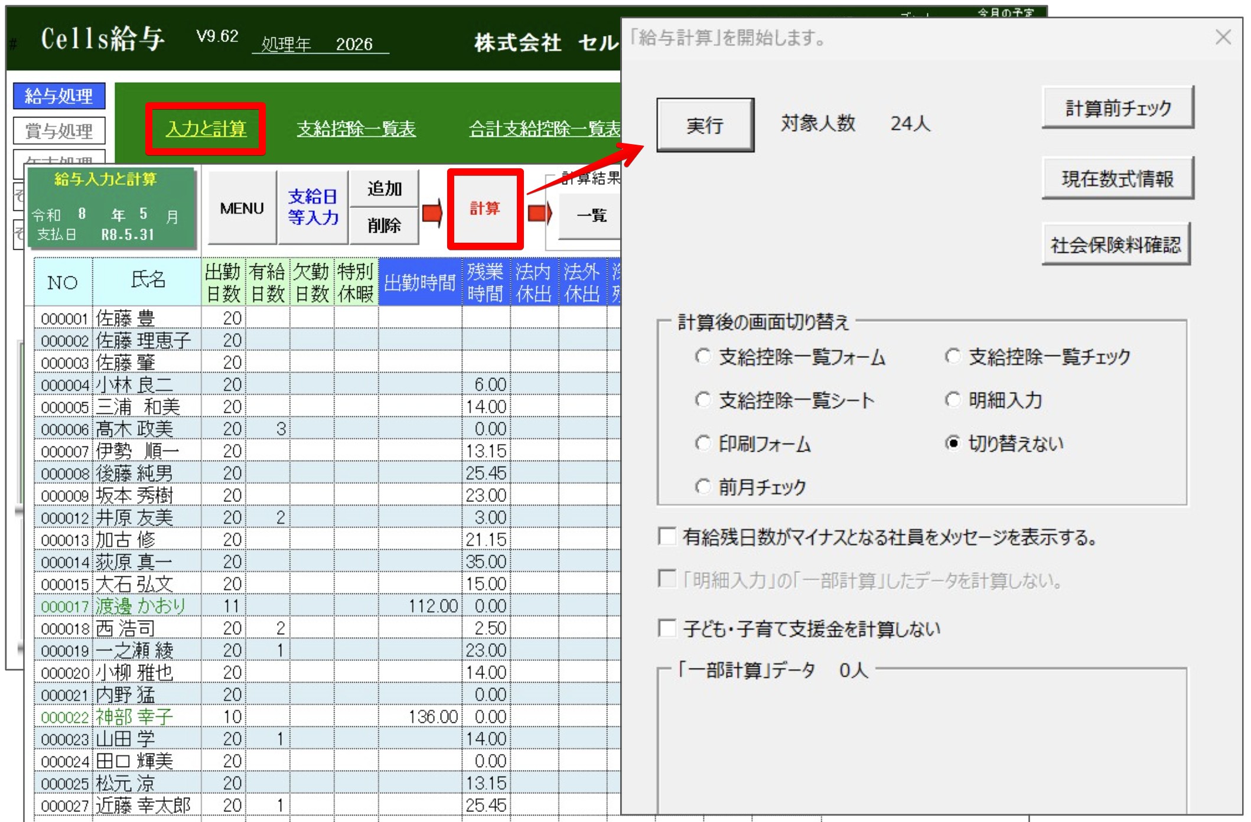The image size is (1251, 822).
Task: Open the MENU screen
Action: (x=241, y=208)
